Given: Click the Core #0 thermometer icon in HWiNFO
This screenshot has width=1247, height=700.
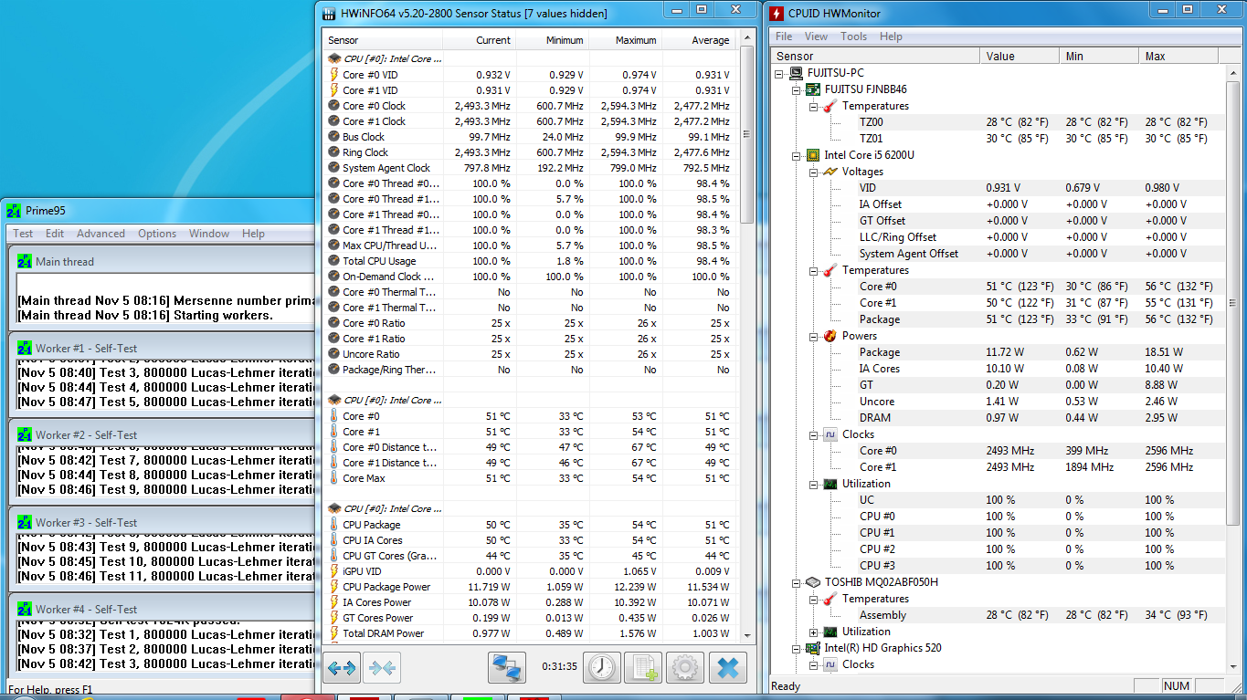Looking at the screenshot, I should click(334, 416).
